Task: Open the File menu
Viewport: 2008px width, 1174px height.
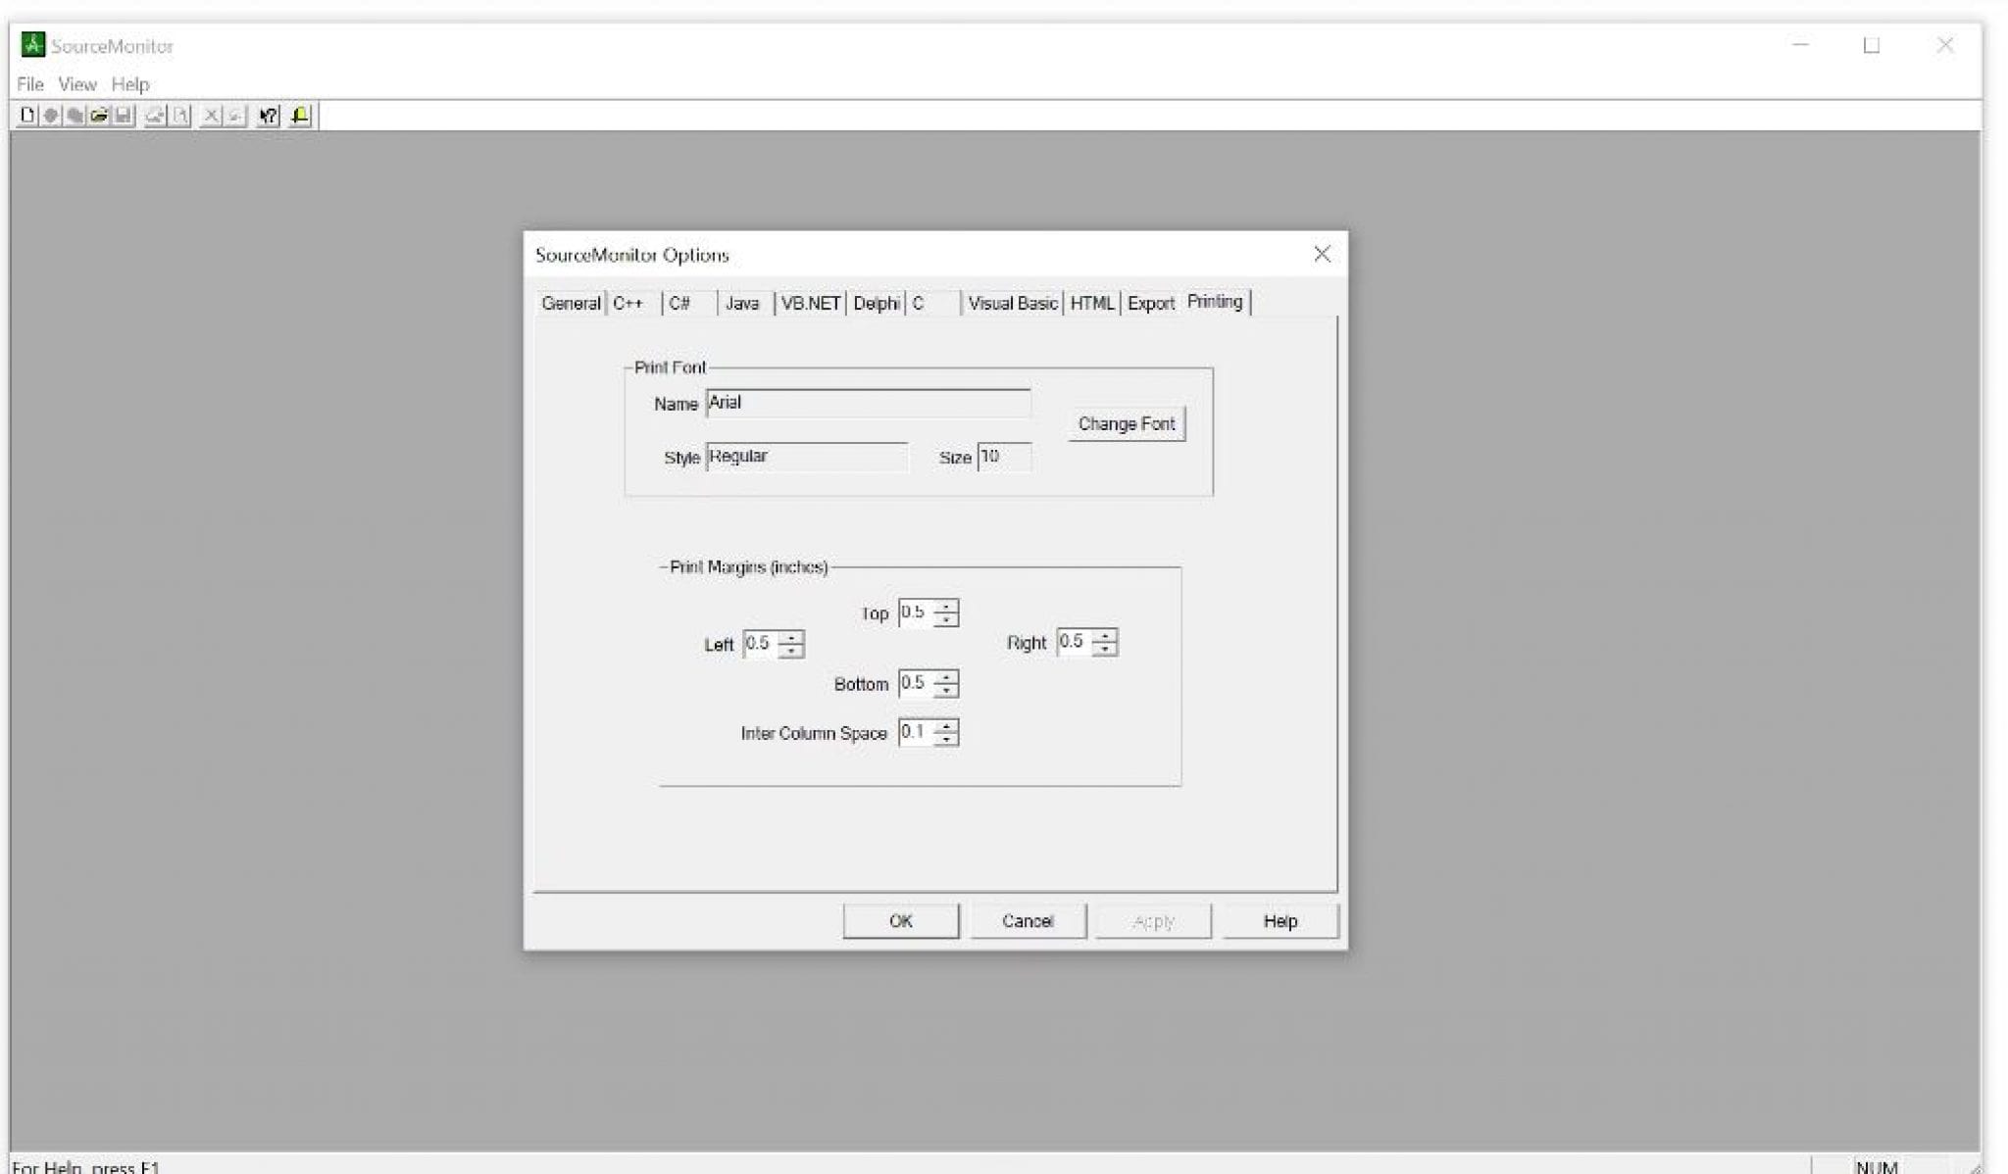Action: [29, 84]
